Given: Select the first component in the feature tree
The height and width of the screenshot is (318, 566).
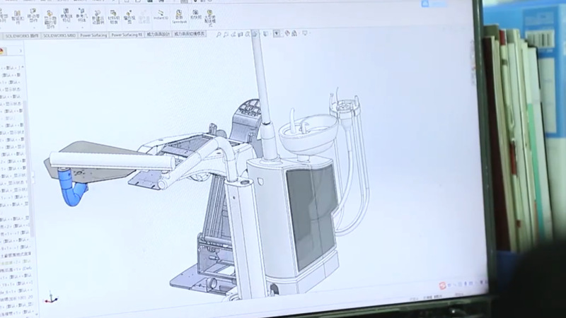Looking at the screenshot, I should coord(12,68).
